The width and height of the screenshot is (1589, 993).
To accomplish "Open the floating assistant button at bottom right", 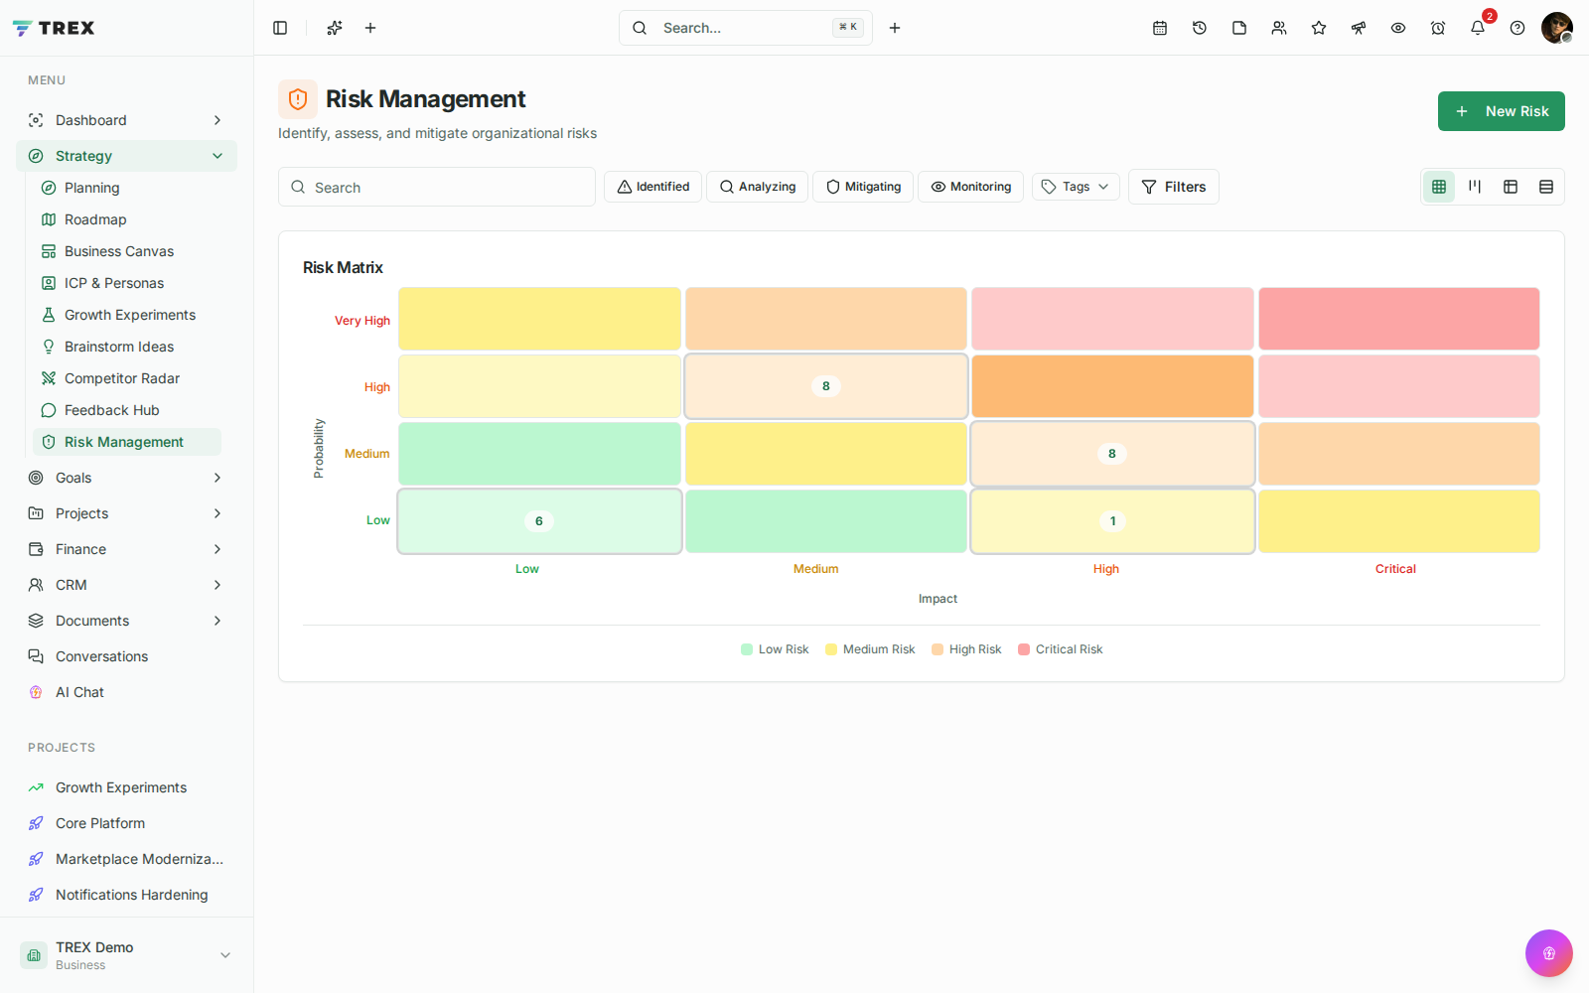I will [x=1549, y=953].
